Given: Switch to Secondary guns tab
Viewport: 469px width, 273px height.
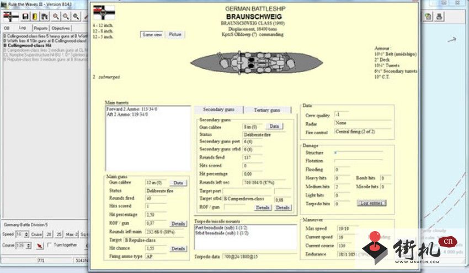Looking at the screenshot, I should click(218, 110).
